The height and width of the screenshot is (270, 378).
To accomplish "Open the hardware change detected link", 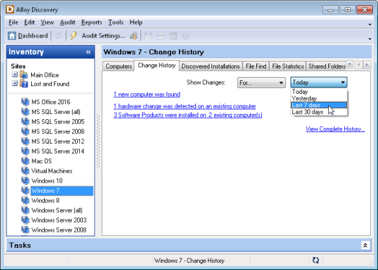I will coord(185,106).
